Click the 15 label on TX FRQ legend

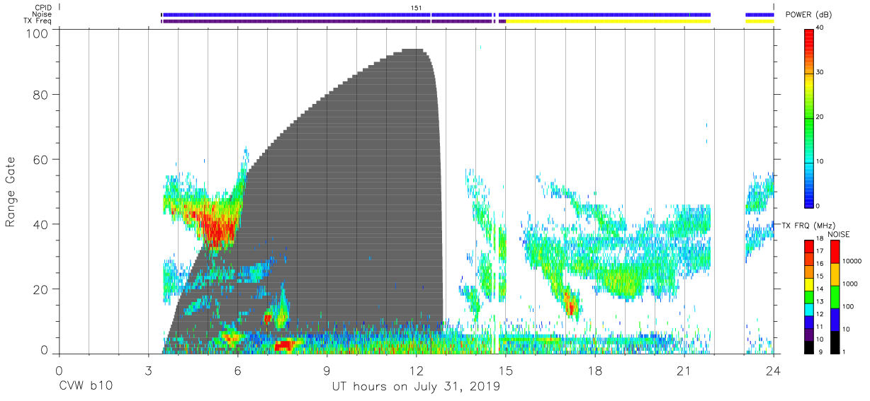[819, 276]
